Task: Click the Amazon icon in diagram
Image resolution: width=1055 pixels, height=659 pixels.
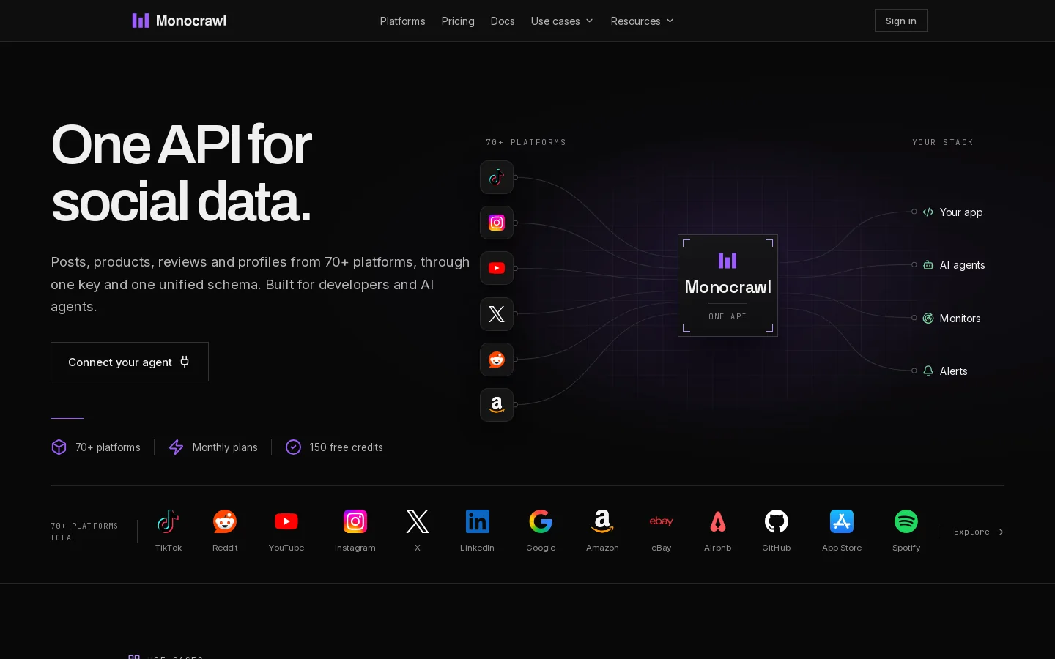Action: coord(497,405)
